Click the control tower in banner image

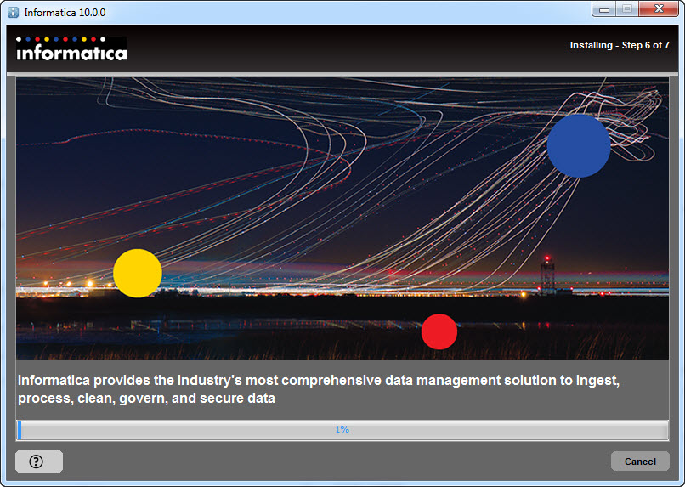(547, 275)
